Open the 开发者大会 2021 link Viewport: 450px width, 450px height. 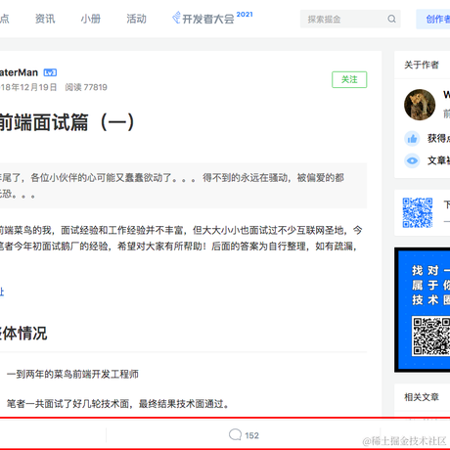coord(212,18)
